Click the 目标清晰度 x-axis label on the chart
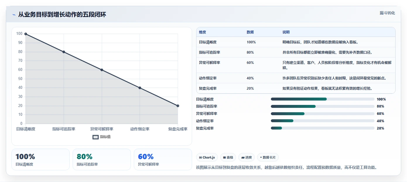407x182 pixels. pyautogui.click(x=26, y=129)
